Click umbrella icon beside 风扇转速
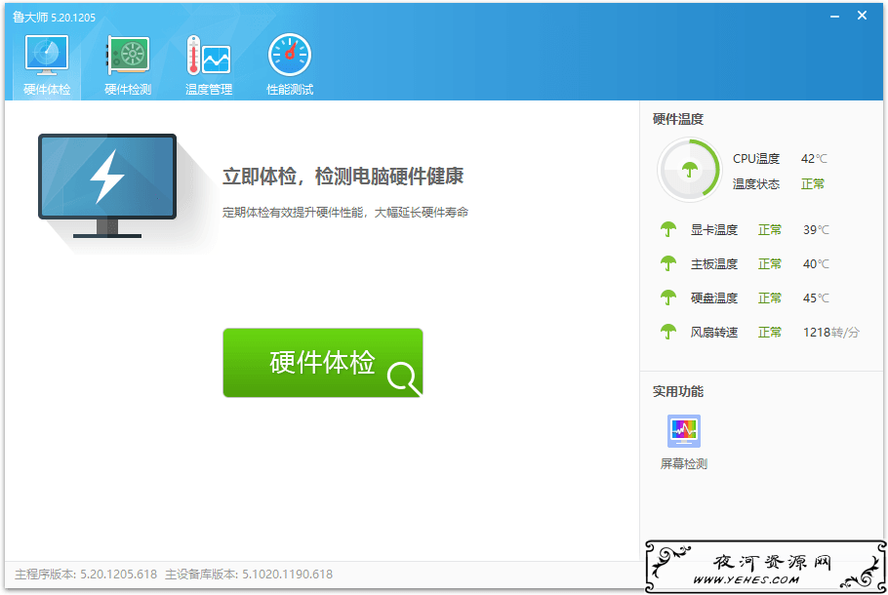This screenshot has width=888, height=595. click(x=668, y=332)
